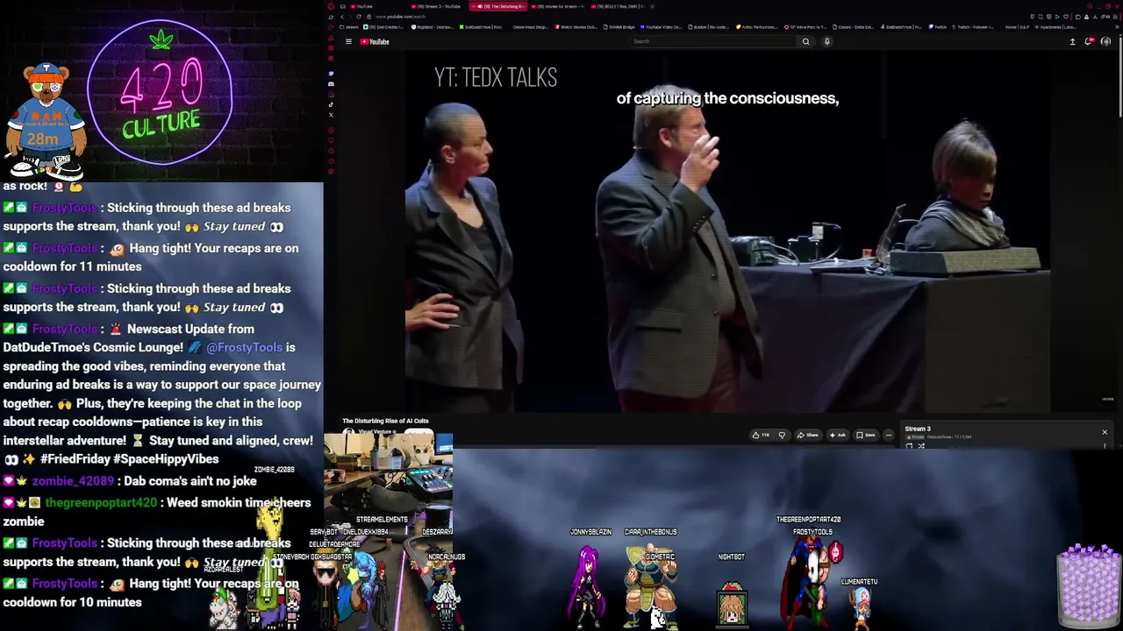The height and width of the screenshot is (631, 1123).
Task: Open the YouTube guide hamburger menu
Action: click(348, 41)
